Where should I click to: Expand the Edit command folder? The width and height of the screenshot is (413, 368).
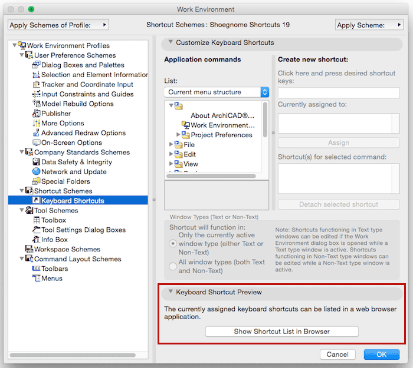(x=171, y=154)
